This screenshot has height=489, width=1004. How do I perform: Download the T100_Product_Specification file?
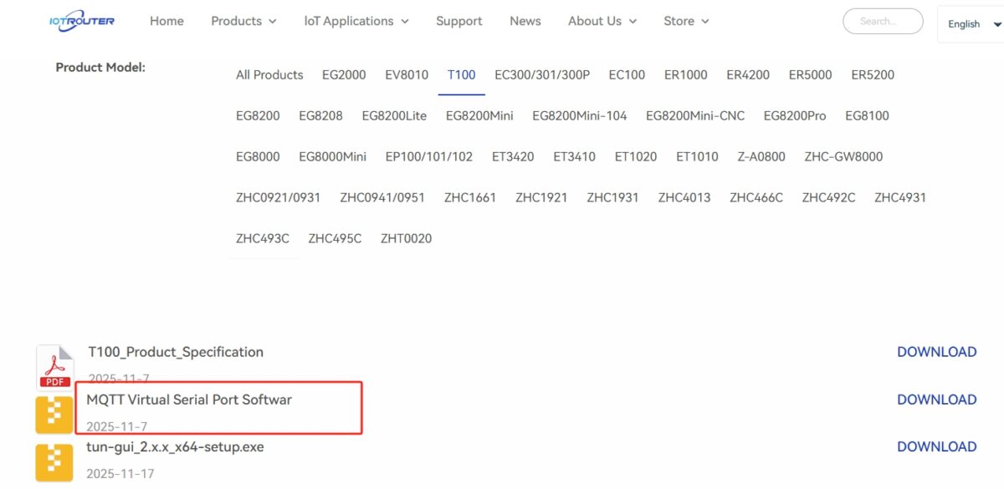coord(936,352)
